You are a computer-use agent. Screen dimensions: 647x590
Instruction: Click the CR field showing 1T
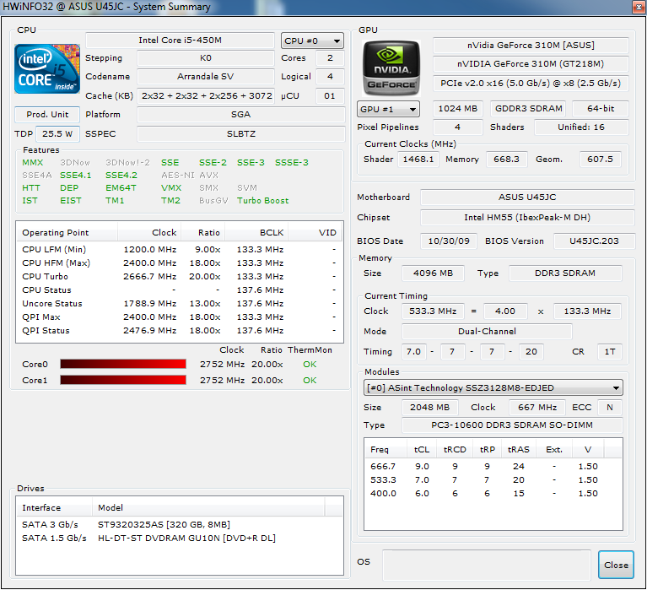coord(609,352)
